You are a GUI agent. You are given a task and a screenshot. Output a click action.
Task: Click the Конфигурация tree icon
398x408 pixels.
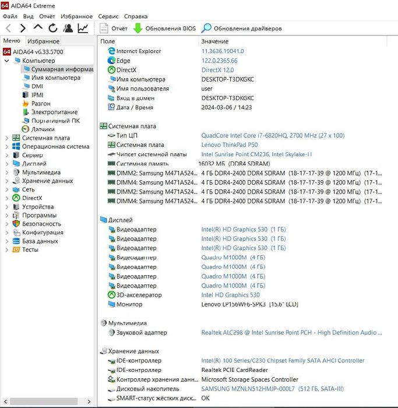(16, 233)
